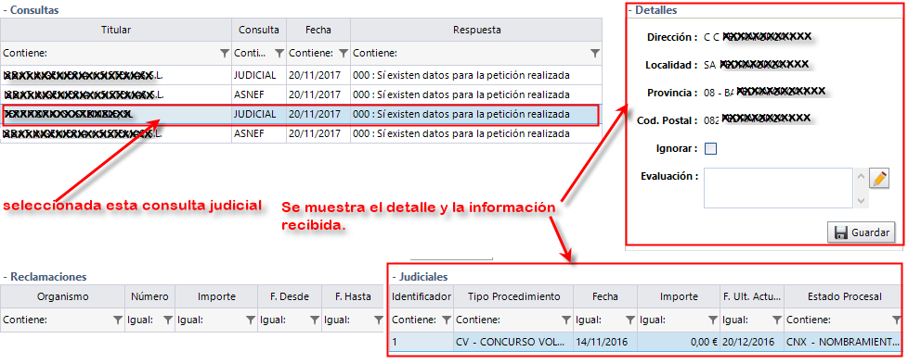Sort by the Número column header
908x364 pixels.
click(149, 296)
